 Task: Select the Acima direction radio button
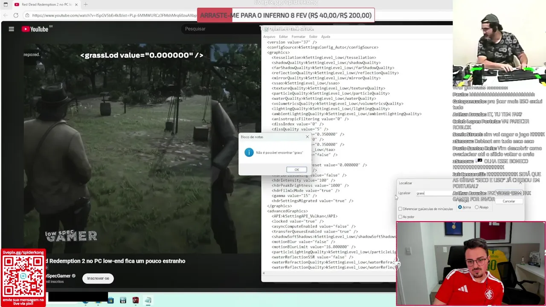click(x=460, y=207)
